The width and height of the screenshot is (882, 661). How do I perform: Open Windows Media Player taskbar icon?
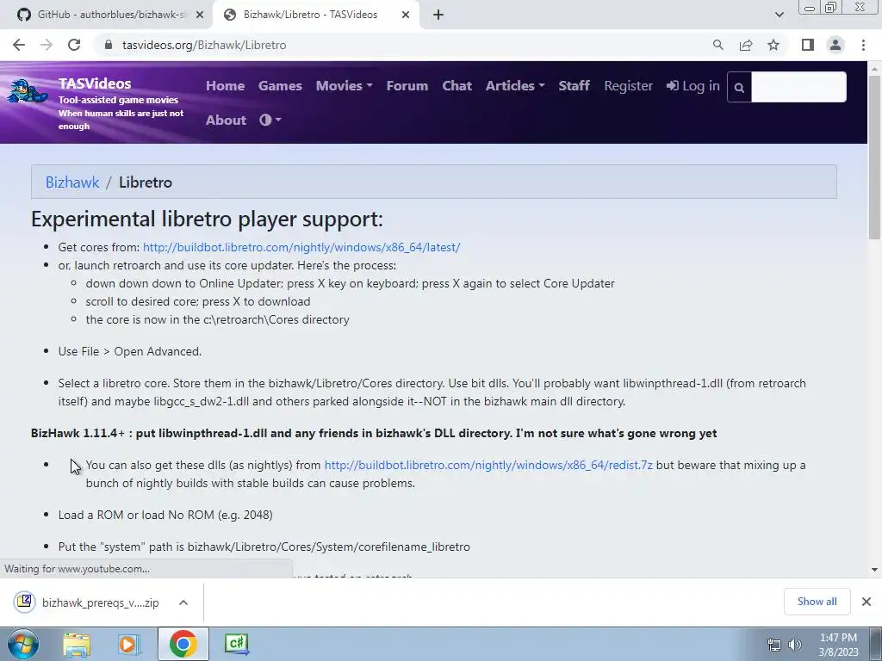click(129, 644)
